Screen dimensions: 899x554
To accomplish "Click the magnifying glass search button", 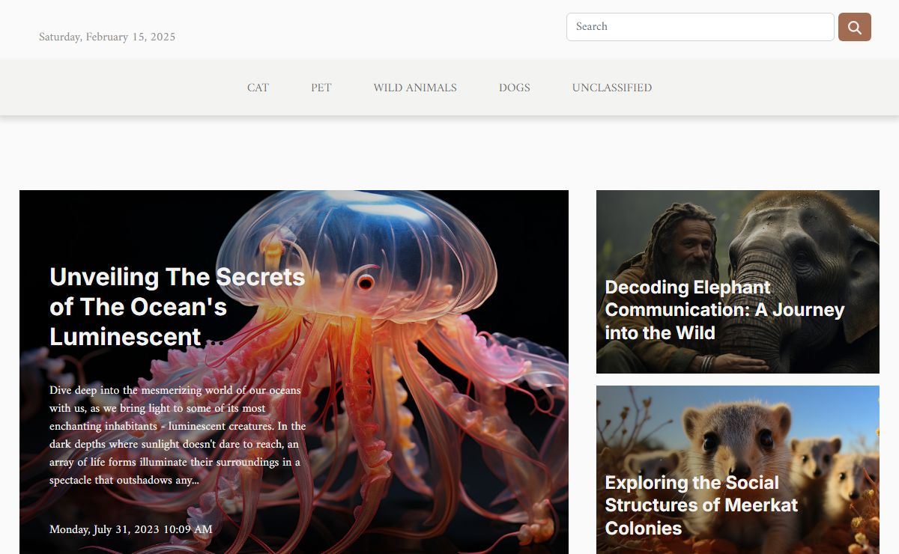I will 854,27.
